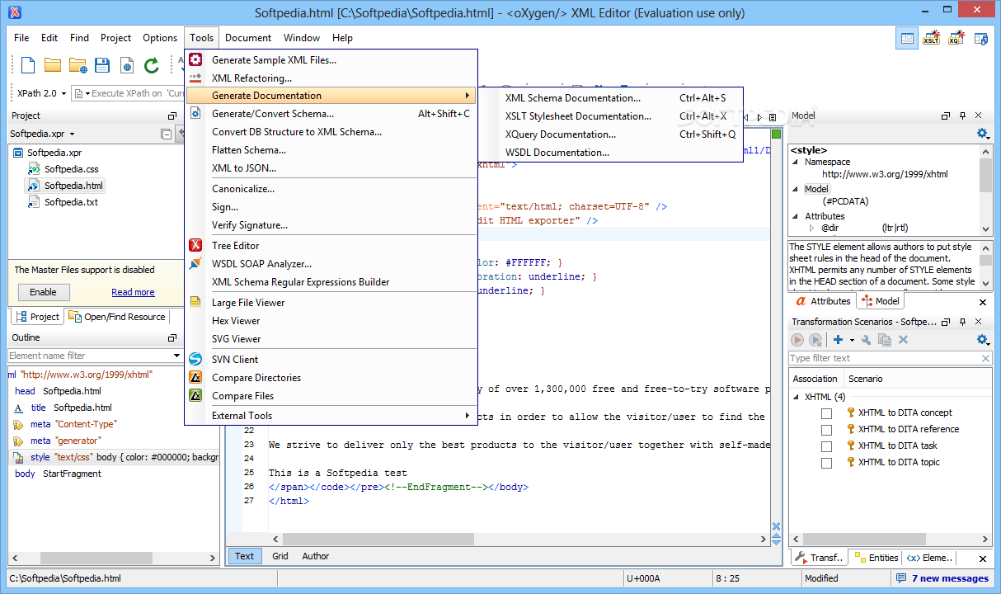Switch to the Grid editor tab
1001x594 pixels.
(280, 556)
